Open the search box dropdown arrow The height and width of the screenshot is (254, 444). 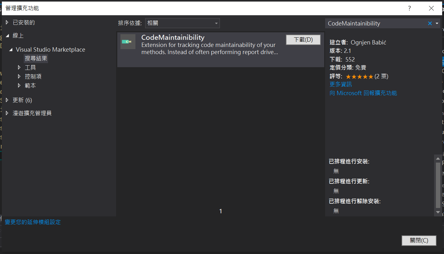point(437,23)
